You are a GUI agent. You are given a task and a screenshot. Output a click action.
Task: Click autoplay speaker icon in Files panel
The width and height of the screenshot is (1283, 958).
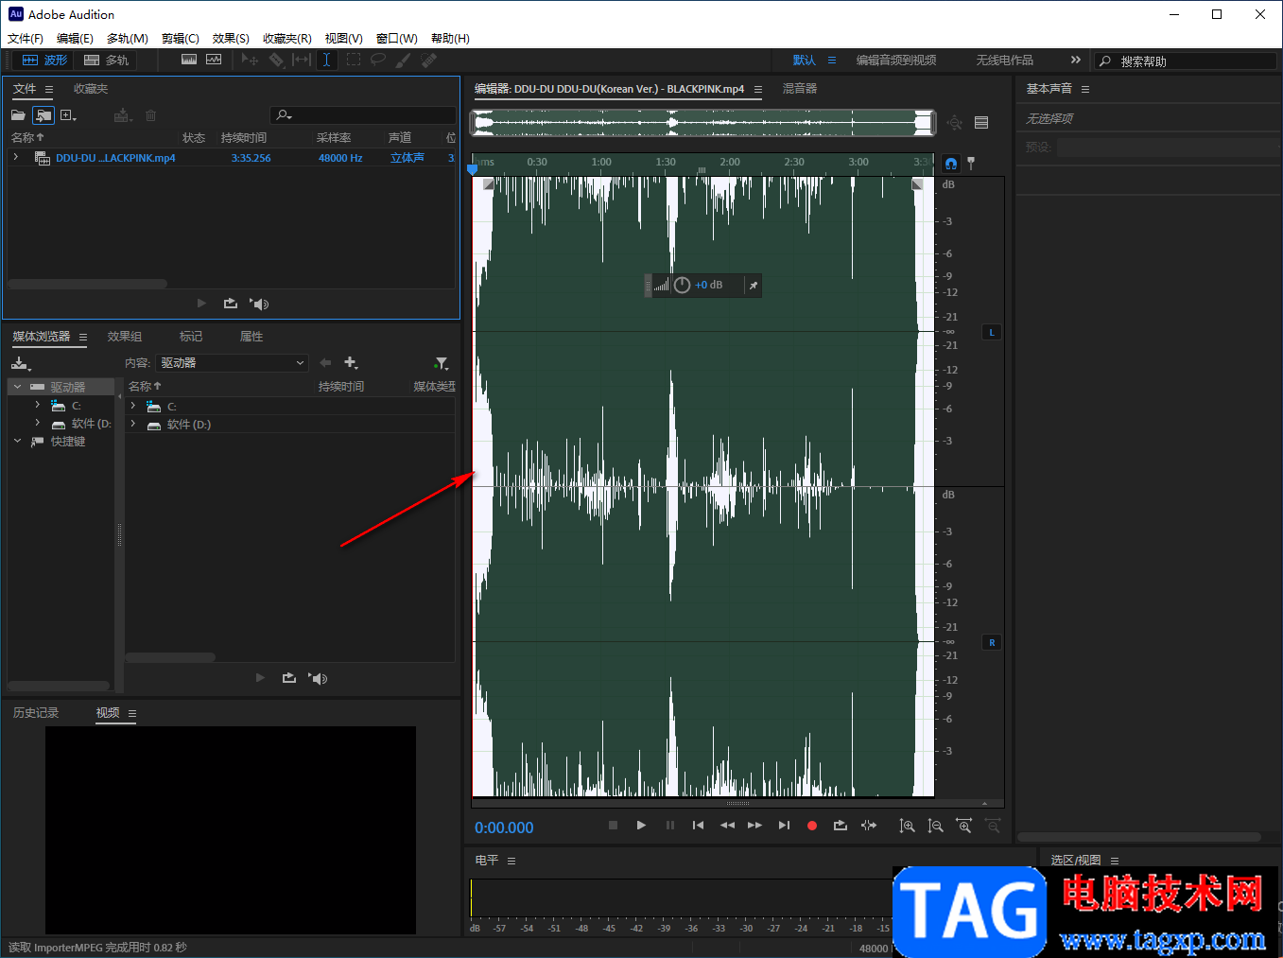259,304
